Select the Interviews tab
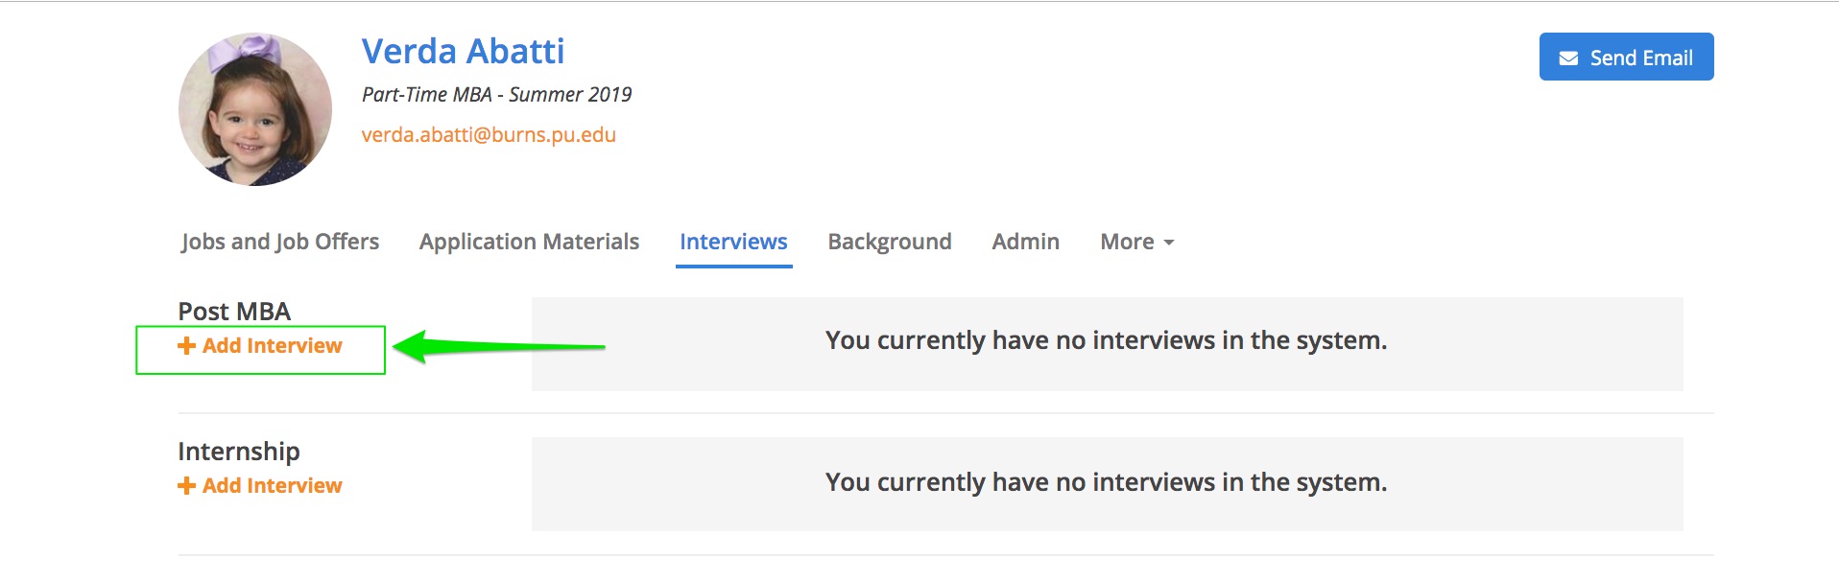The image size is (1839, 581). click(733, 242)
